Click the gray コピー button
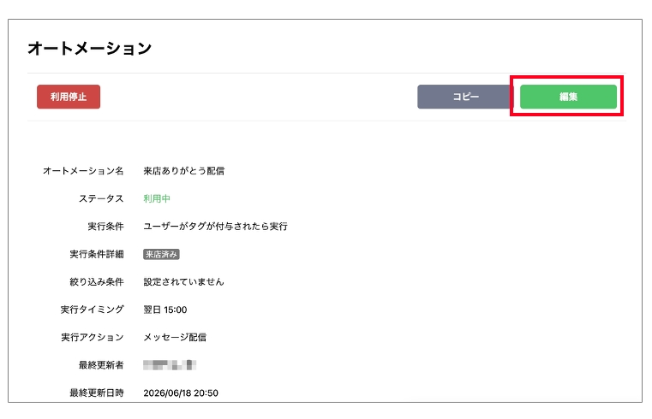This screenshot has width=652, height=419. [x=465, y=97]
